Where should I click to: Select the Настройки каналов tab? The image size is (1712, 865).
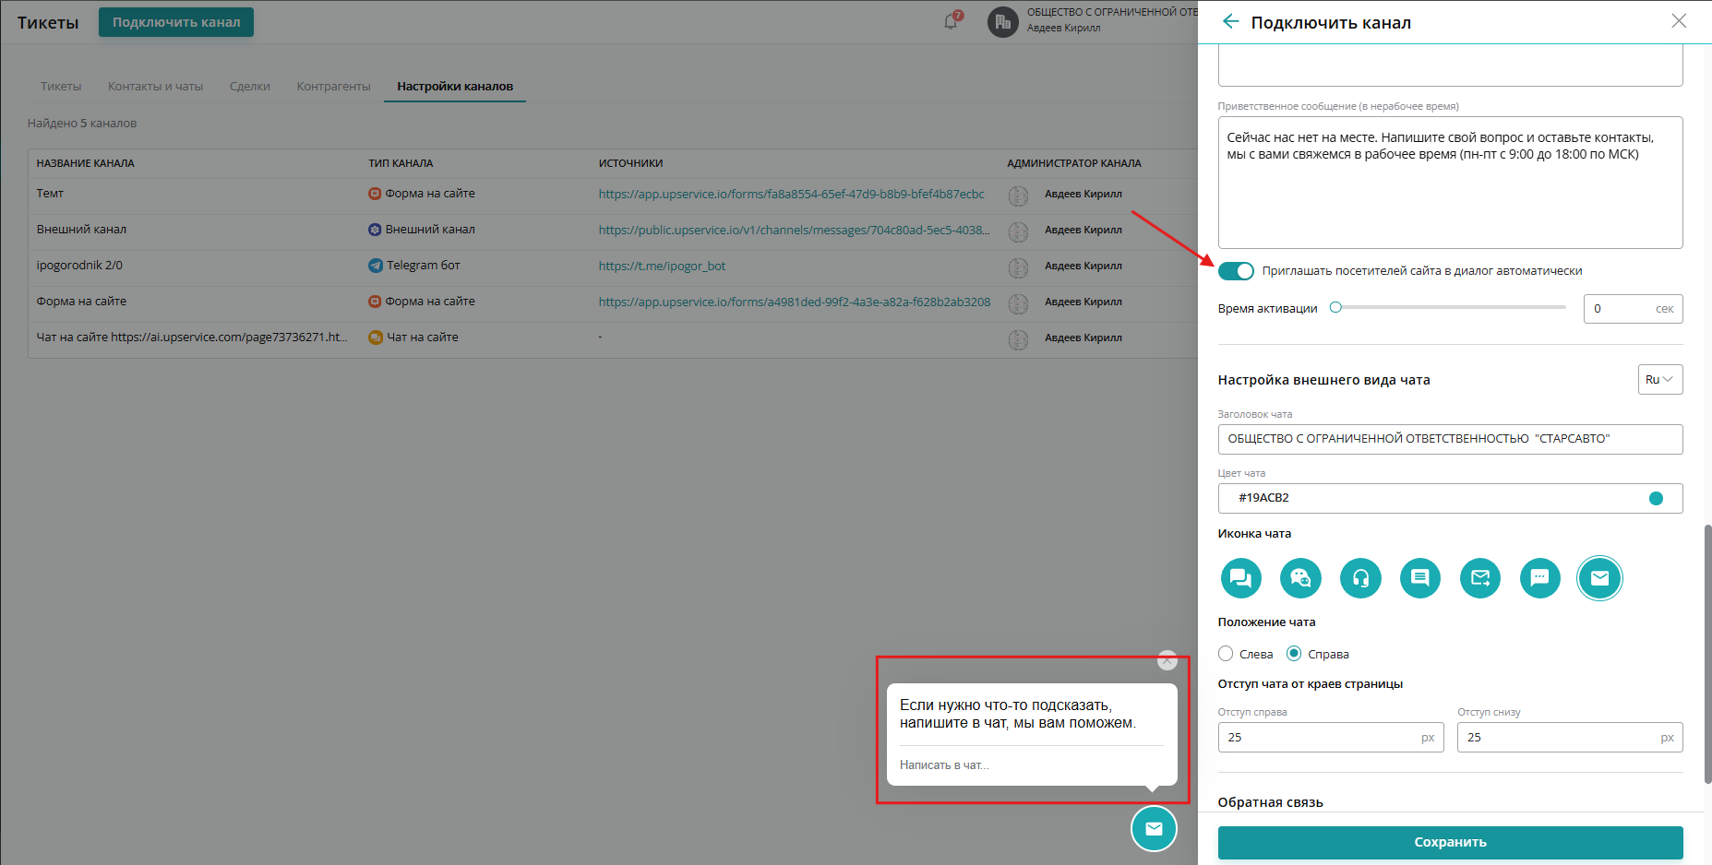[455, 87]
